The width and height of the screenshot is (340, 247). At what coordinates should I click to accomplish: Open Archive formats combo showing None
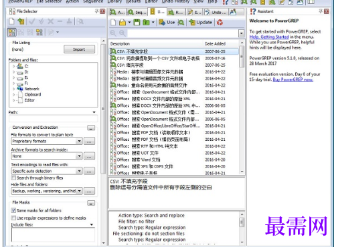point(47,156)
